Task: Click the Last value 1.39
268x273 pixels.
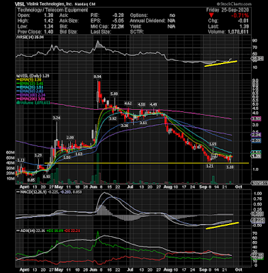Action: pyautogui.click(x=244, y=27)
